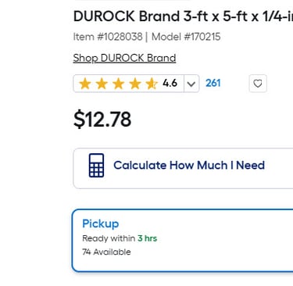This screenshot has height=286, width=293.
Task: Click the DUROCK Brand product title
Action: click(183, 16)
